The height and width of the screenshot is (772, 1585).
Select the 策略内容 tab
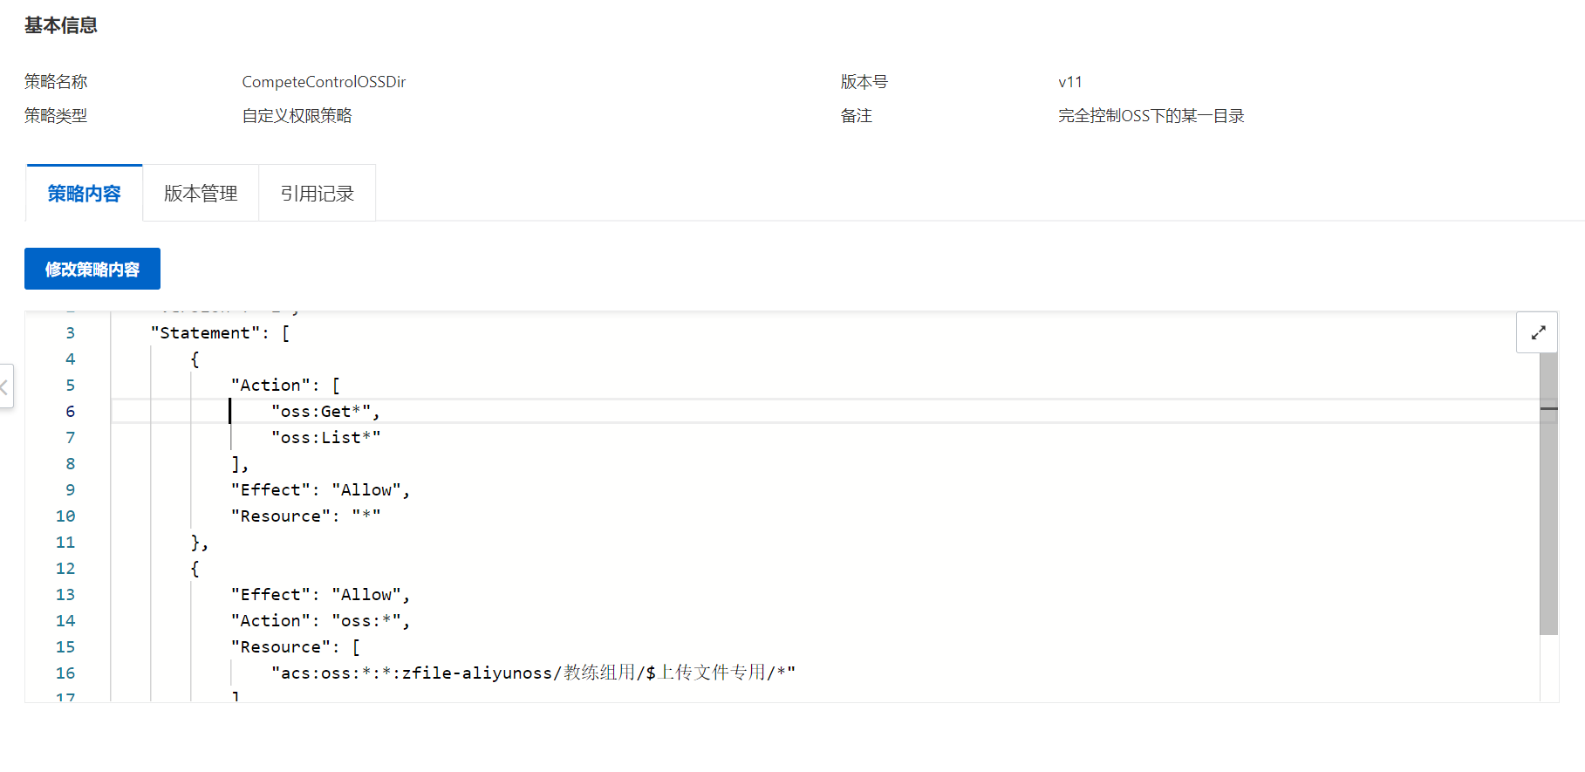85,194
